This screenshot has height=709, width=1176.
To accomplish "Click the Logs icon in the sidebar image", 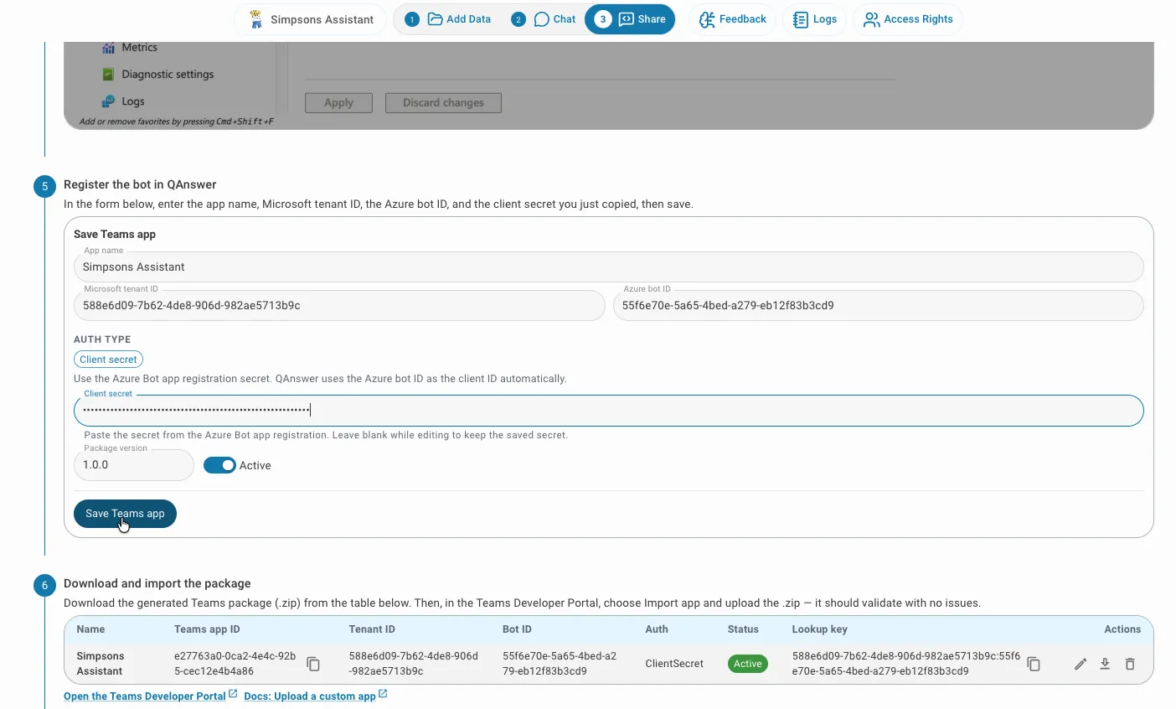I will coord(108,101).
